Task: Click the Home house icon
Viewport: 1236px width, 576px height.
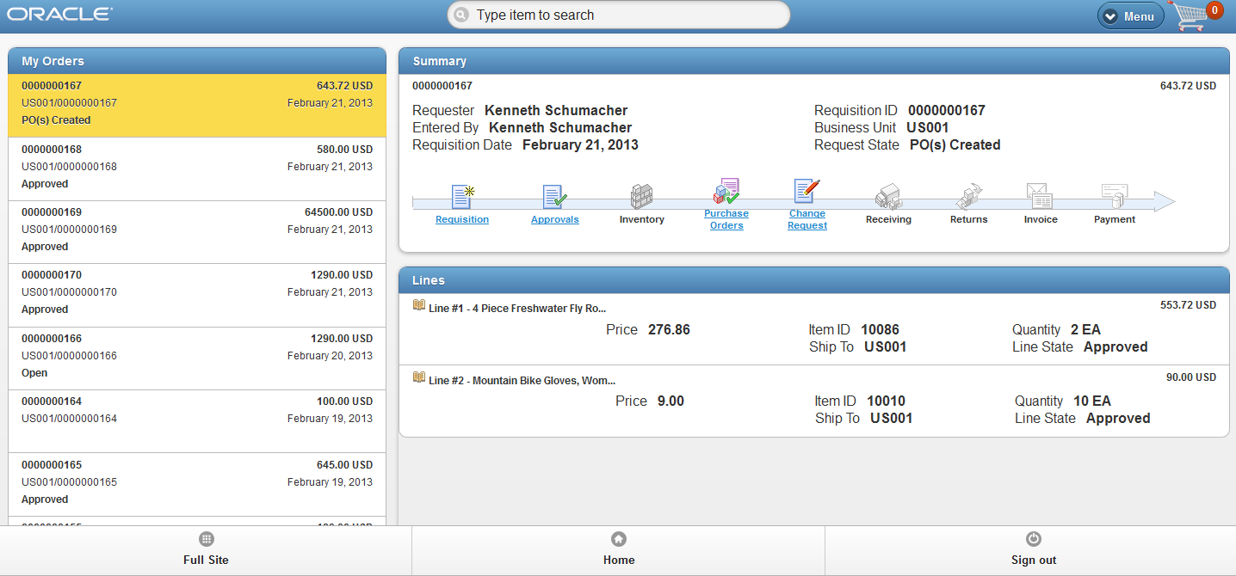Action: (x=618, y=539)
